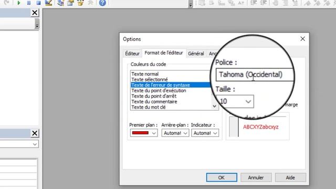Open toolbar options arrow before Edit toolbar
336x189 pixels.
(191, 4)
